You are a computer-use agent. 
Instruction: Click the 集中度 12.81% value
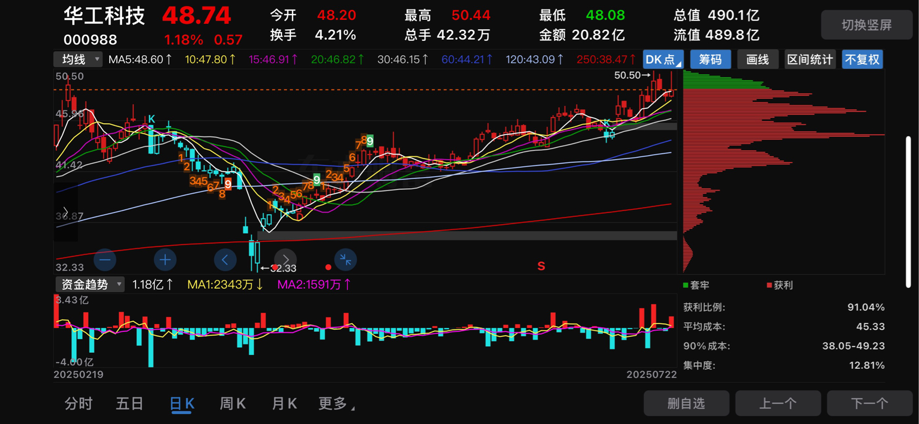pos(867,365)
